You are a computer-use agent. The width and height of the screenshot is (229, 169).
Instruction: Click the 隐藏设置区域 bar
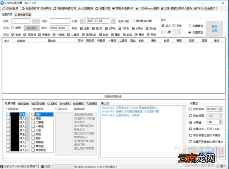click(114, 97)
